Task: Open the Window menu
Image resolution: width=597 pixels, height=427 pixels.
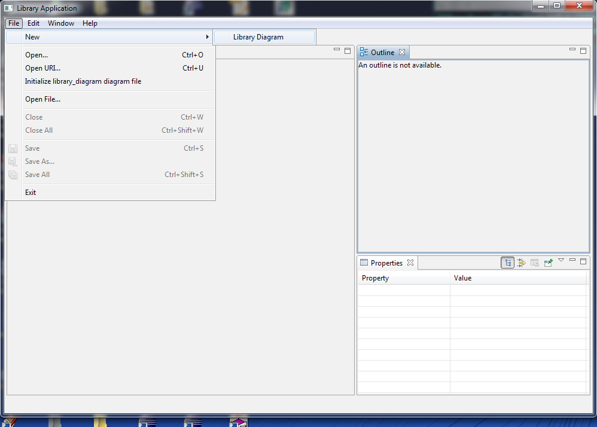Action: (x=61, y=23)
